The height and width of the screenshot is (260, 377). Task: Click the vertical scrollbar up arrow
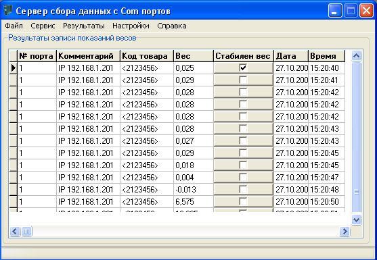[356, 56]
